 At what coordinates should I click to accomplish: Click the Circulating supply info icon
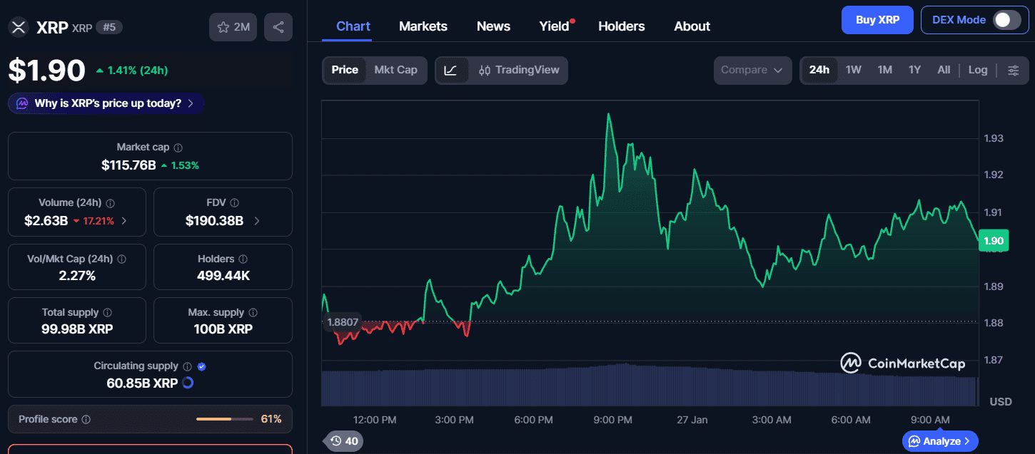pyautogui.click(x=187, y=366)
